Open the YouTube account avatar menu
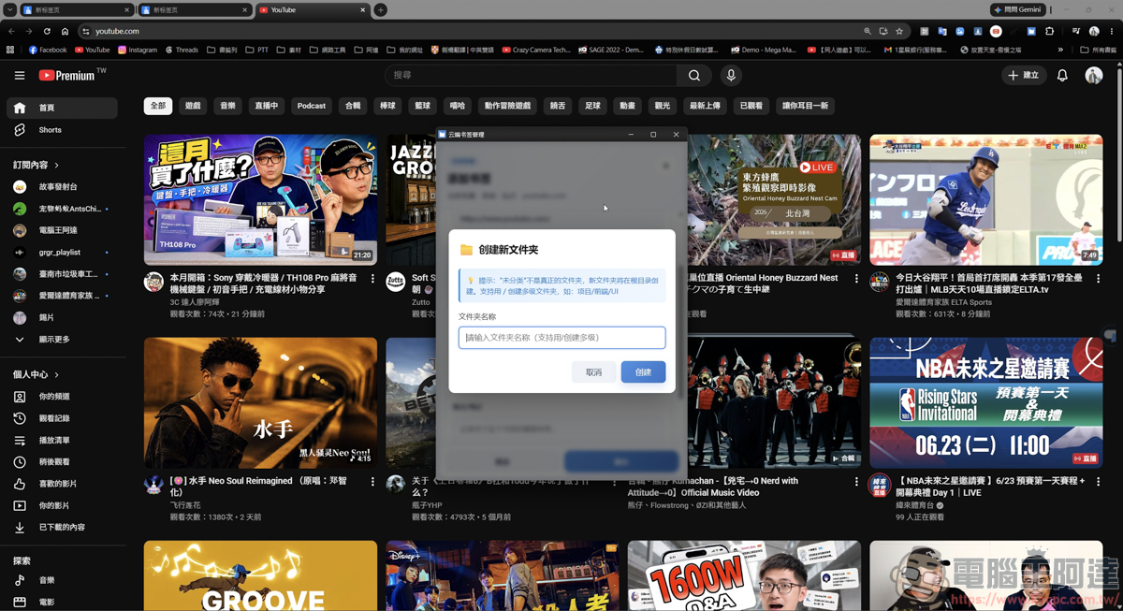This screenshot has height=611, width=1123. click(1093, 75)
